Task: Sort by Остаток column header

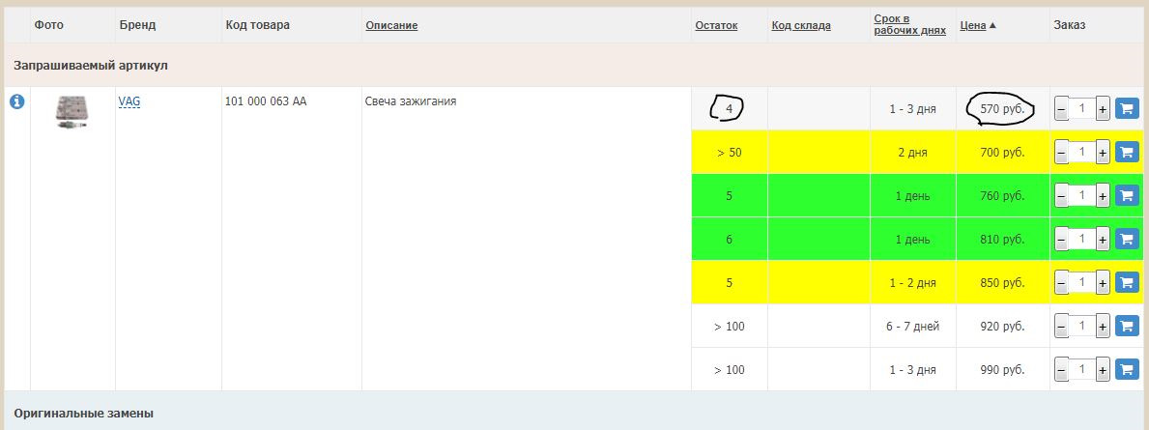Action: click(x=716, y=26)
